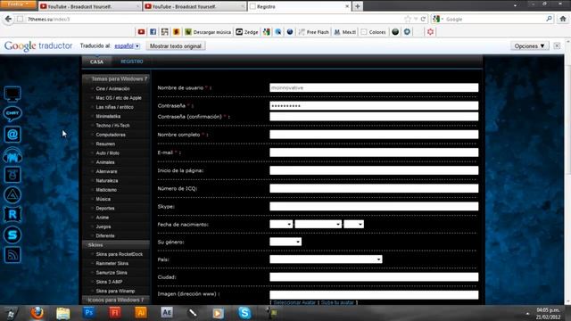
Task: Click the Firefox taskbar icon
Action: 37,313
